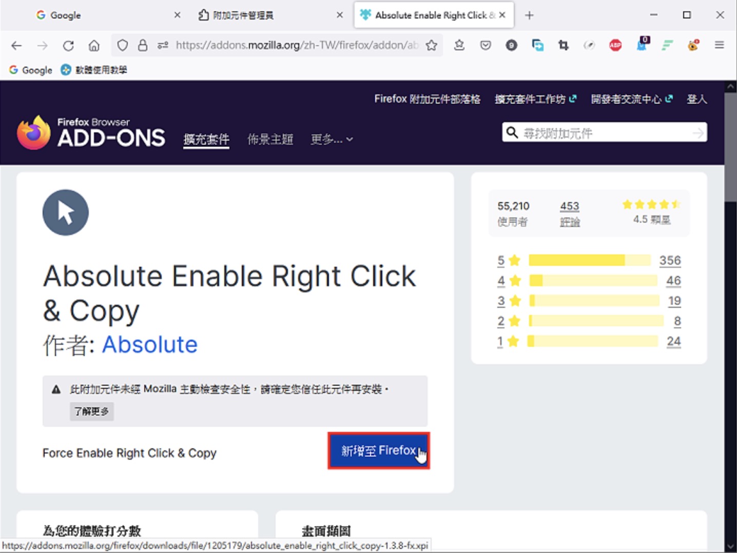Click 登入 to sign in
The height and width of the screenshot is (553, 737).
(697, 99)
